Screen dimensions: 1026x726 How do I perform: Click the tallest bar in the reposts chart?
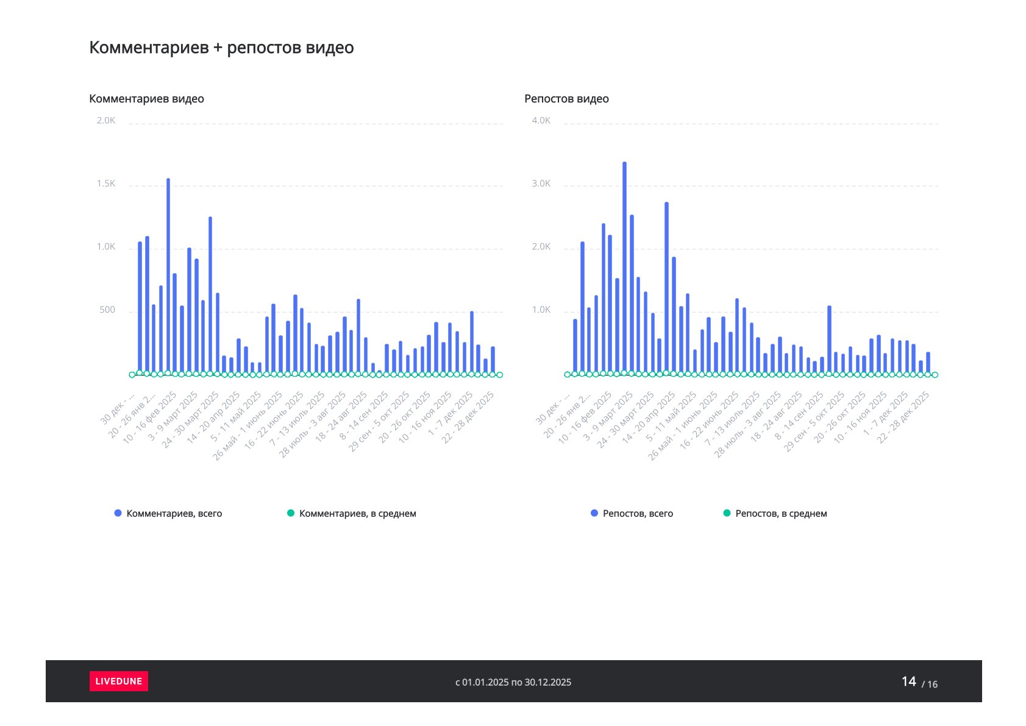click(624, 268)
